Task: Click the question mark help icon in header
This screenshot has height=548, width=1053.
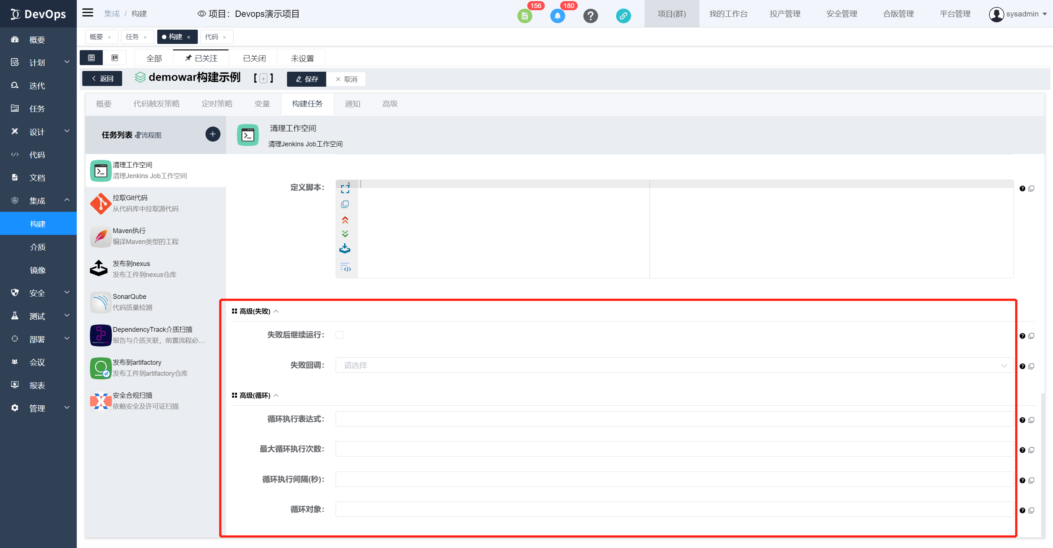Action: 590,16
